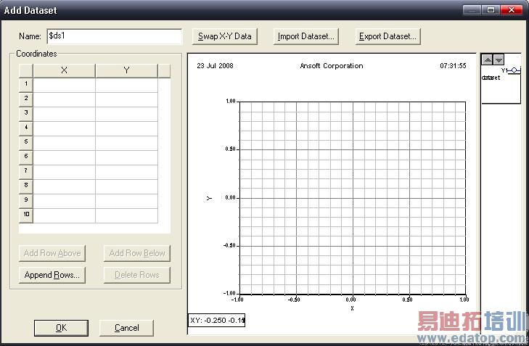Click the XY coordinate readout box
529x346 pixels.
coord(216,321)
